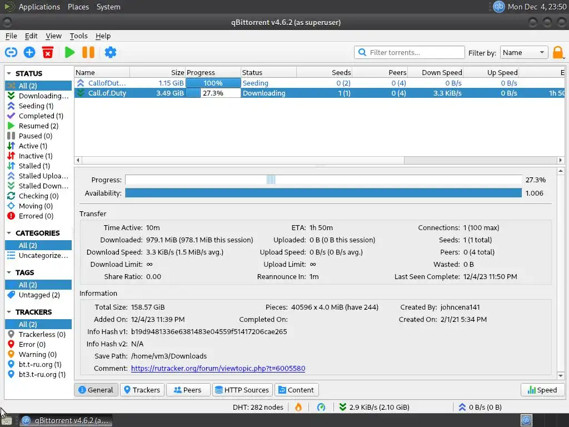Open the Edit menu
569x427 pixels.
click(31, 36)
